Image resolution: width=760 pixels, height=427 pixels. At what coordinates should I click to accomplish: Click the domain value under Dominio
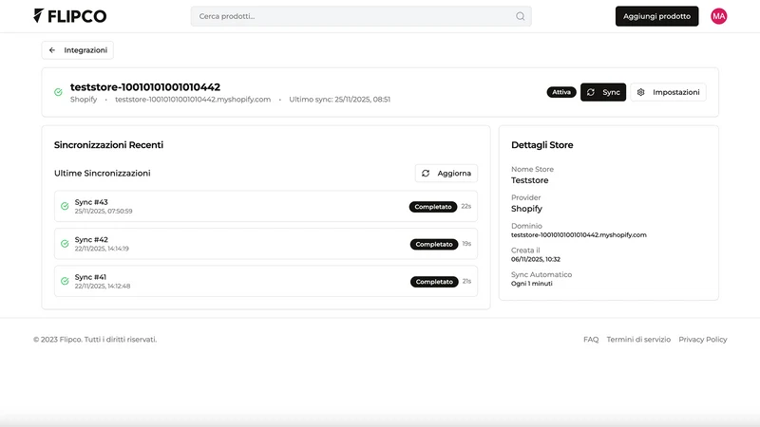579,234
